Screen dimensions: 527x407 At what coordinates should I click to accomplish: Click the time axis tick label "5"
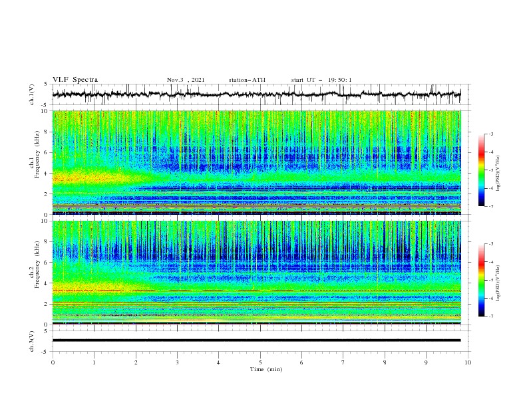[260, 362]
